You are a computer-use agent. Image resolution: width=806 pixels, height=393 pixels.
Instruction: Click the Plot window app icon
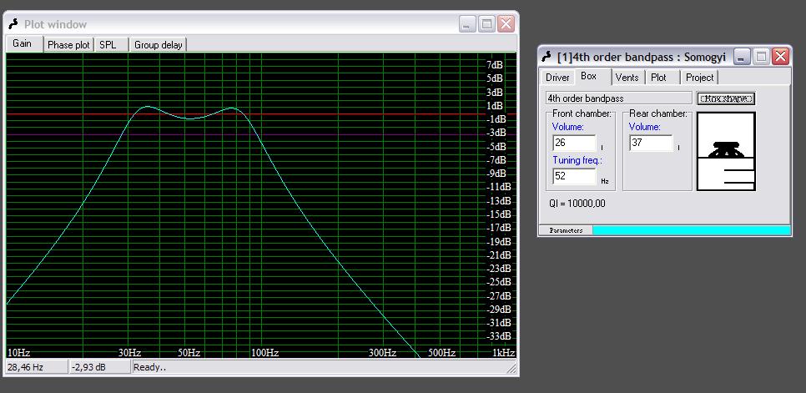pyautogui.click(x=14, y=24)
